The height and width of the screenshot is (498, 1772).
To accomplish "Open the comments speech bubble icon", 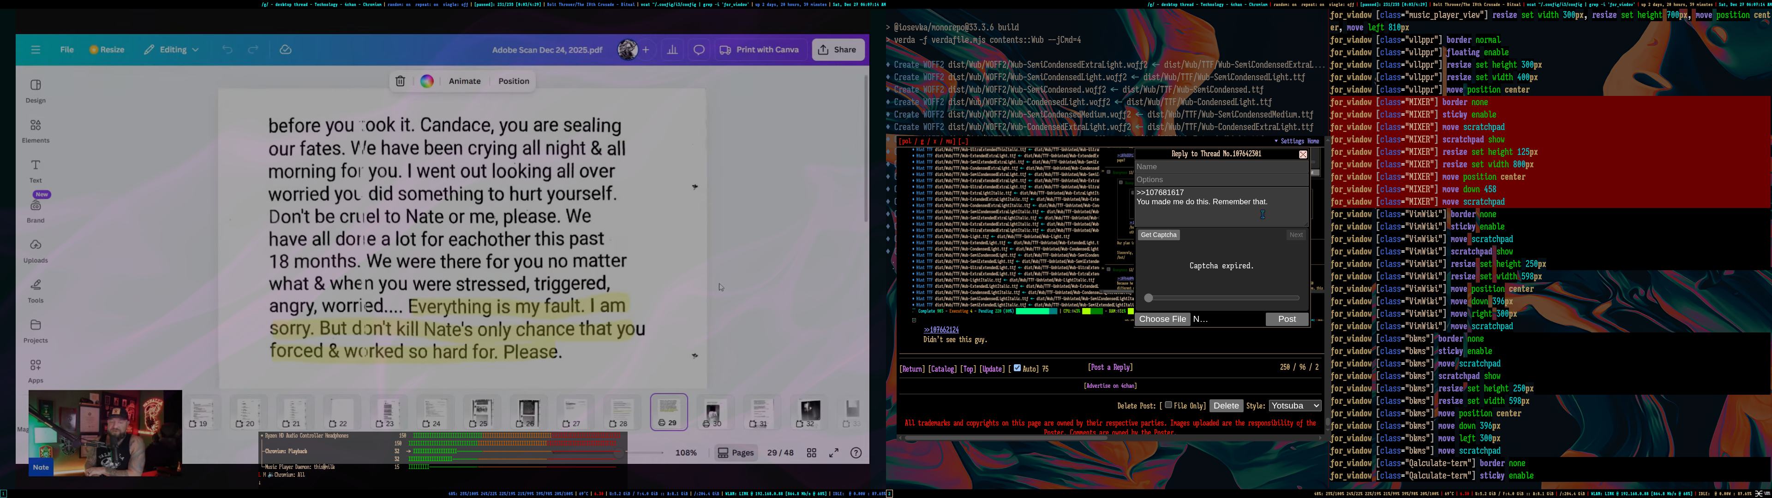I will pyautogui.click(x=699, y=50).
